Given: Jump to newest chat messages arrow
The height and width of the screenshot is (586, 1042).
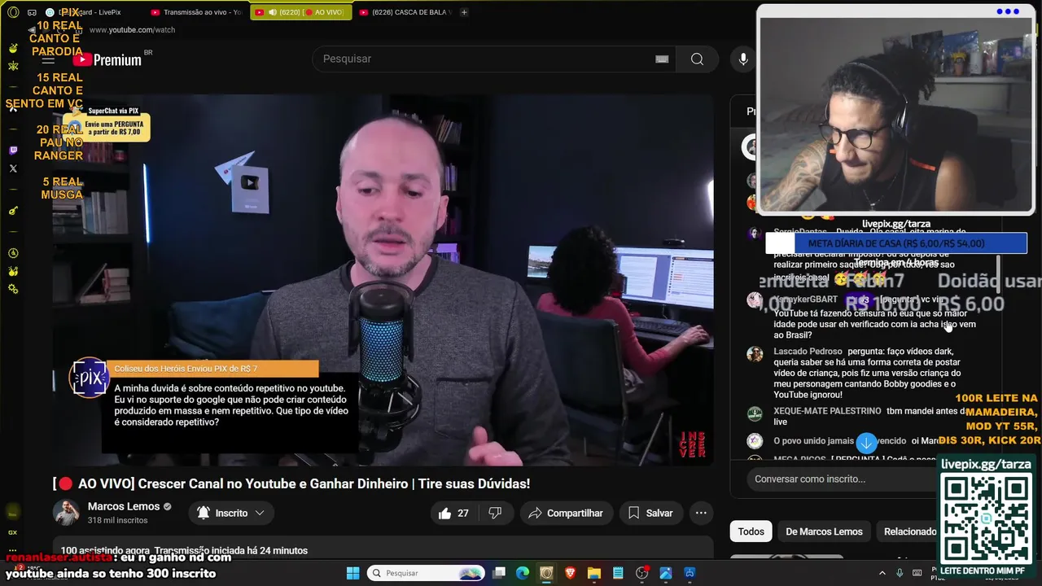Looking at the screenshot, I should pyautogui.click(x=867, y=443).
